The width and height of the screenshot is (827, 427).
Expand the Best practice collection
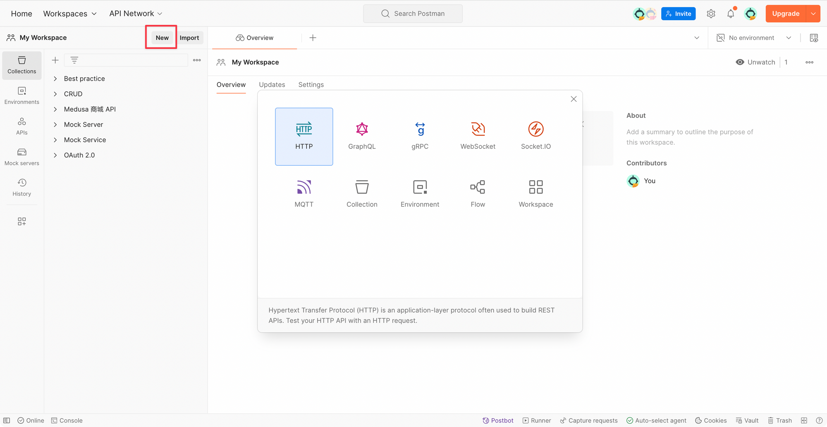[84, 79]
